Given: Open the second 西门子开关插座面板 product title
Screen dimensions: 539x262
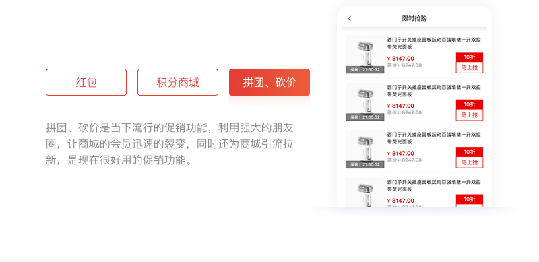Looking at the screenshot, I should [x=434, y=91].
